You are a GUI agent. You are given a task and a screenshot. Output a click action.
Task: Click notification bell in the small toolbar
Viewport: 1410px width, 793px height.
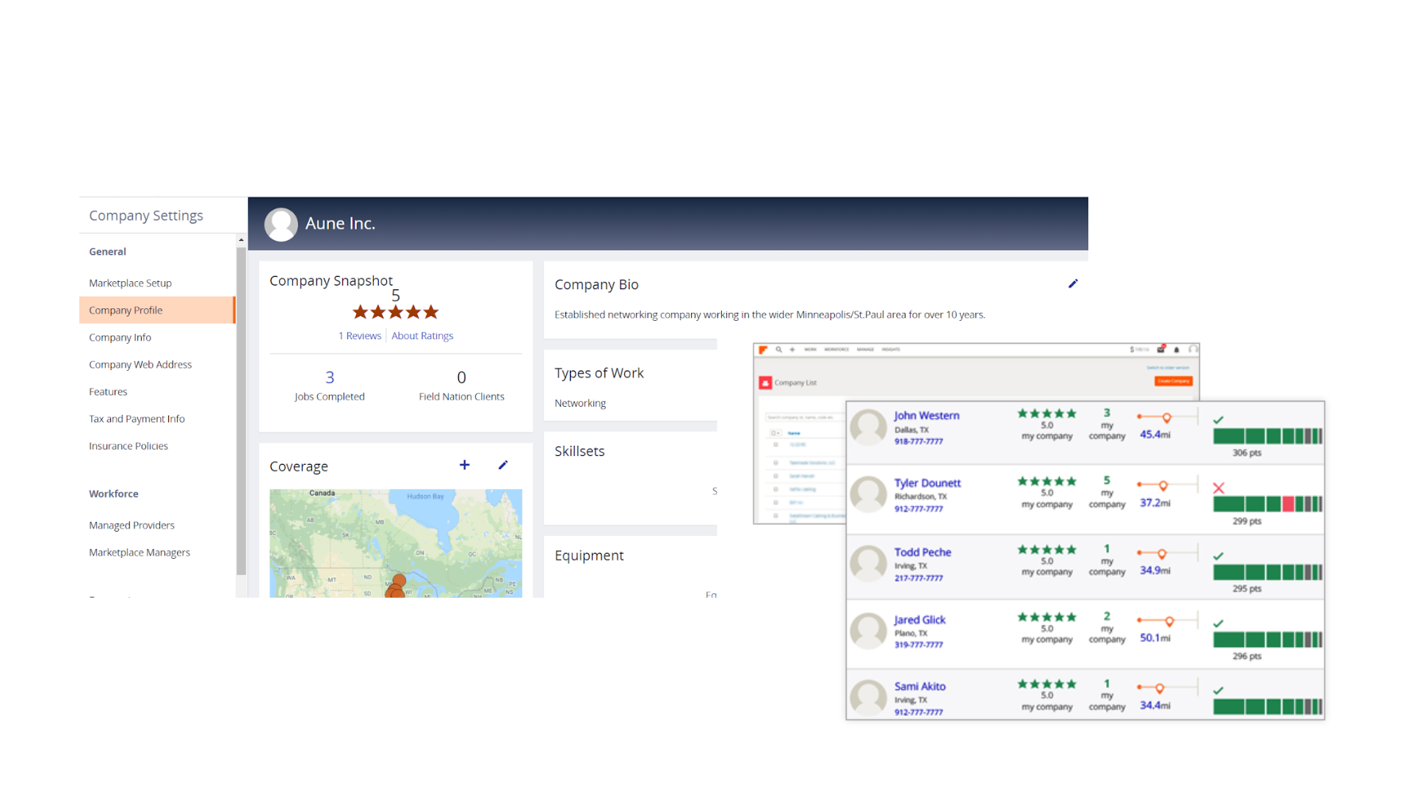click(1176, 350)
